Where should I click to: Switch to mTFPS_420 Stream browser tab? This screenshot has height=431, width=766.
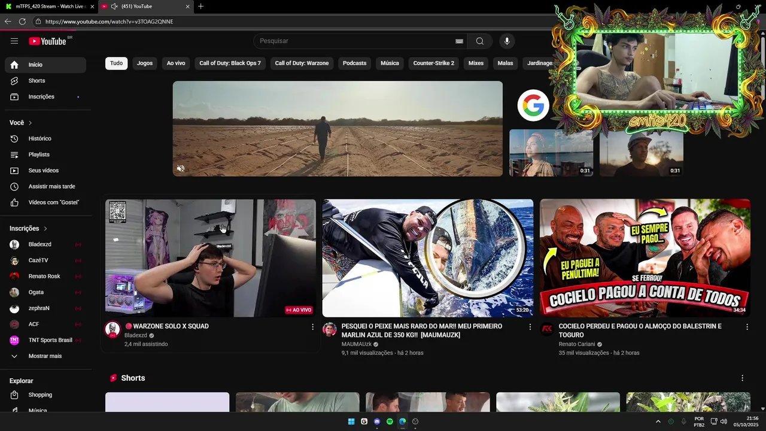click(x=49, y=7)
